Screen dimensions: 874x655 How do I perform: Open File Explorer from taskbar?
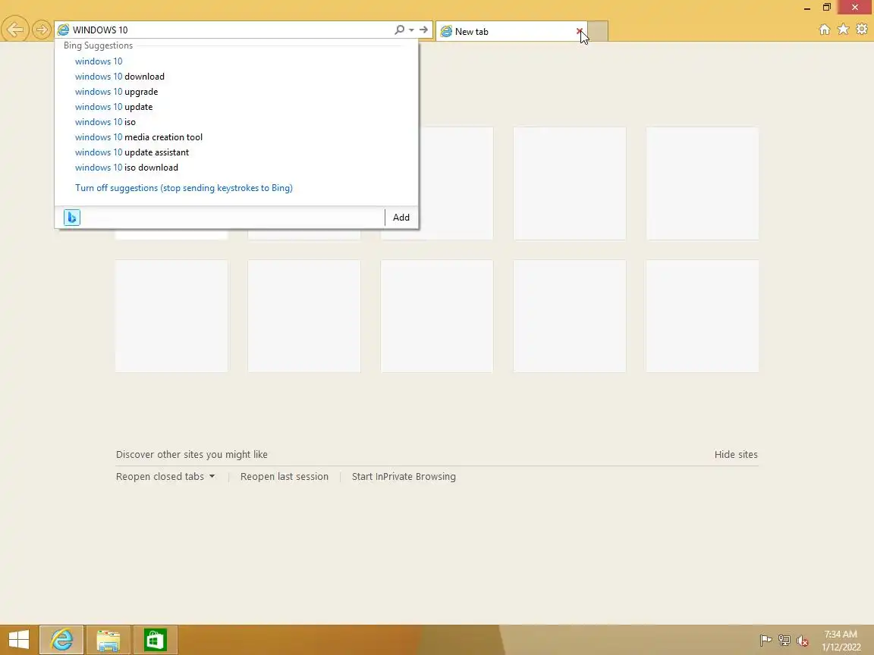108,640
